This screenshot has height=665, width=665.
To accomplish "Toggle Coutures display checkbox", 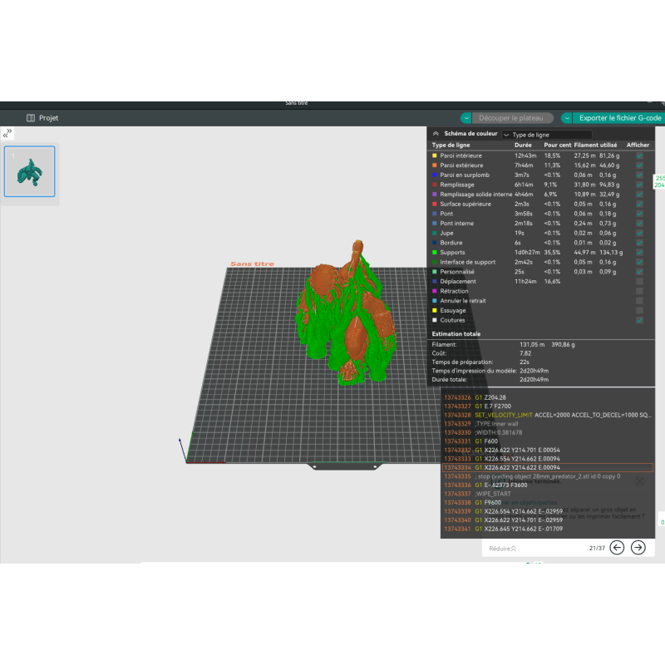I will tap(639, 320).
